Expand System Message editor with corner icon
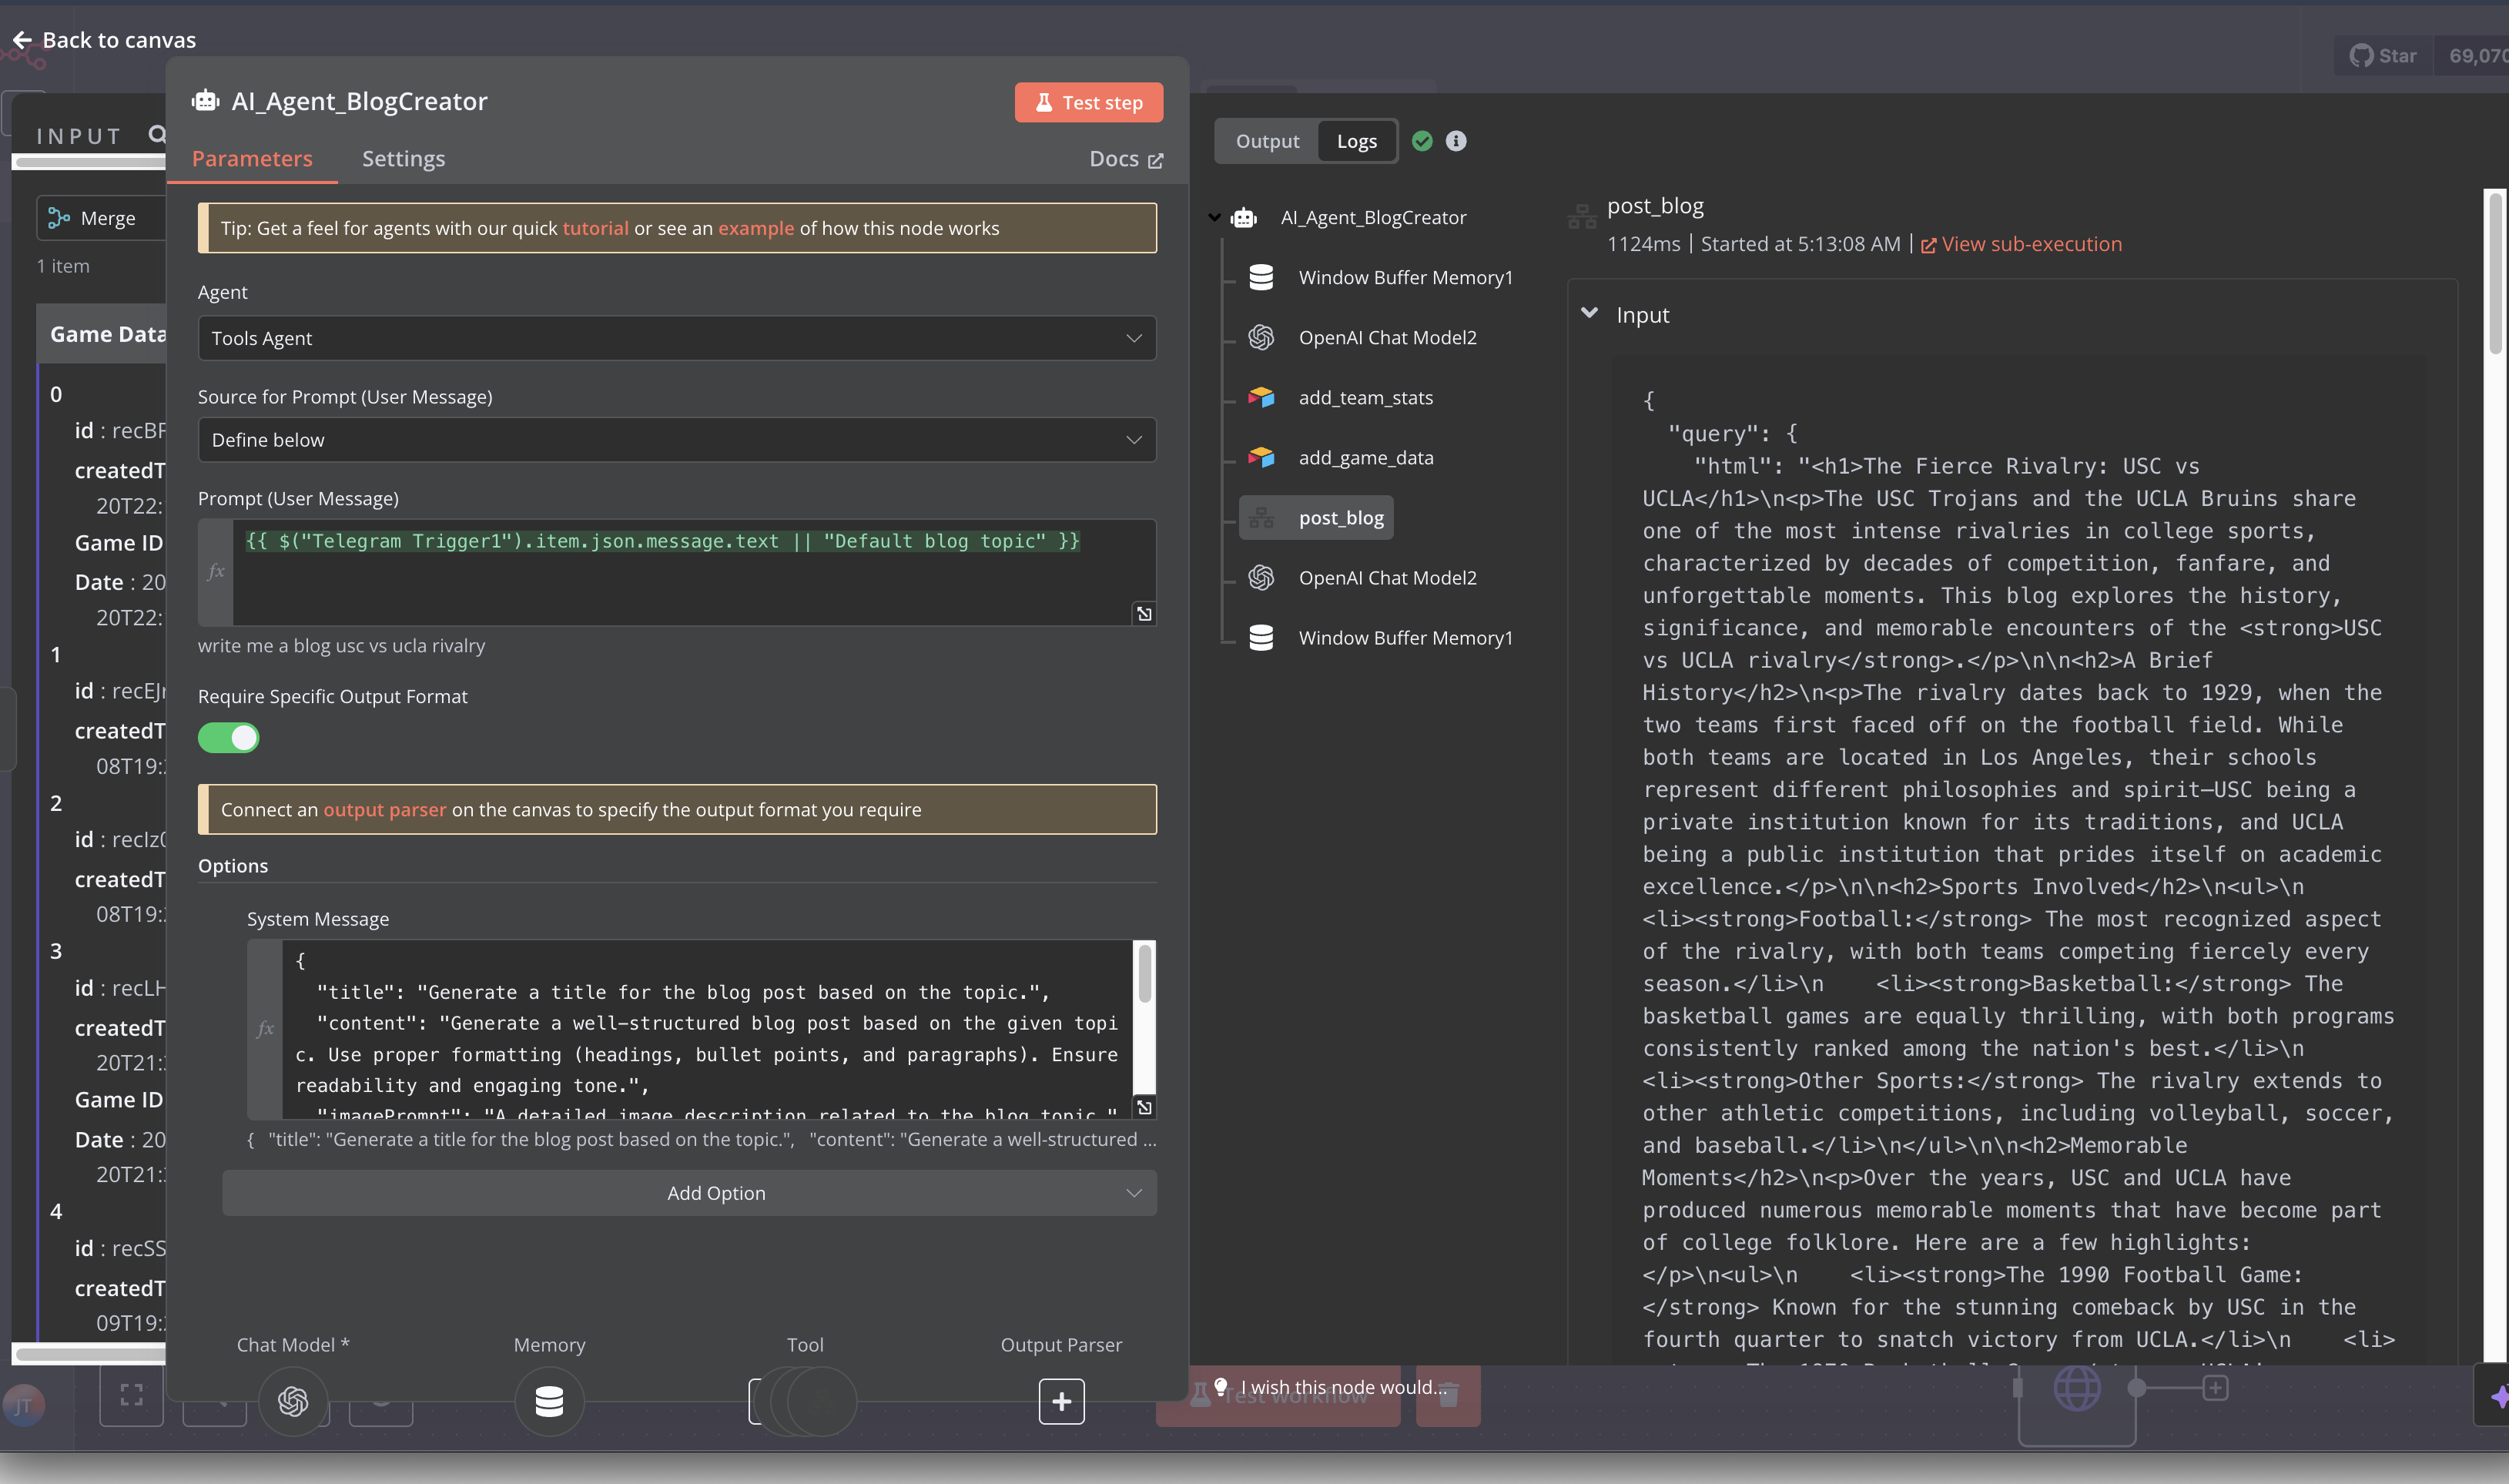 (1144, 1107)
